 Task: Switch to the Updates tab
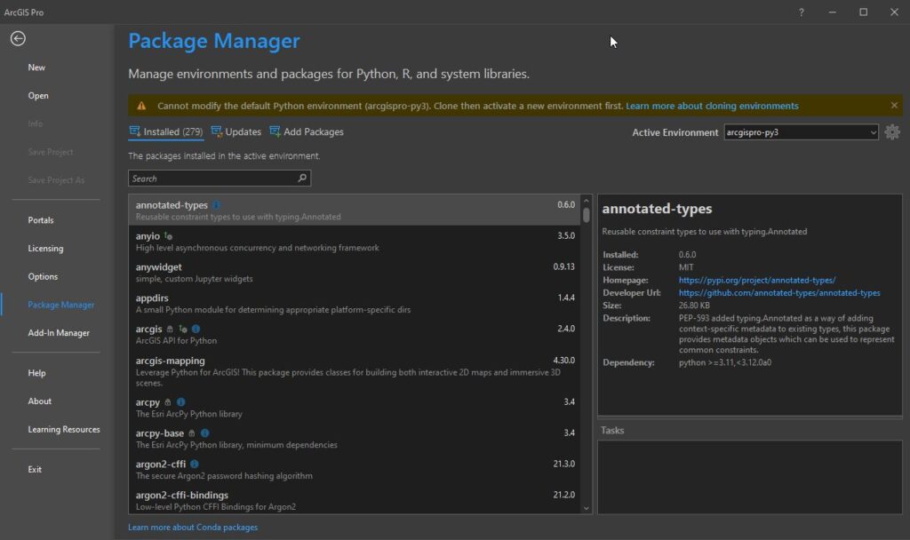click(x=236, y=132)
